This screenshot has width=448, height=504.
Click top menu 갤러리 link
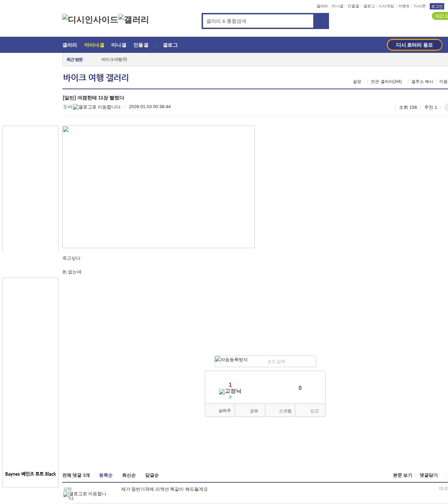click(322, 6)
